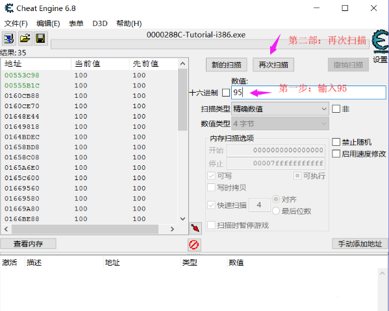Screen dimensions: 389x311
Task: Click the scan progress bar
Action: (210, 44)
